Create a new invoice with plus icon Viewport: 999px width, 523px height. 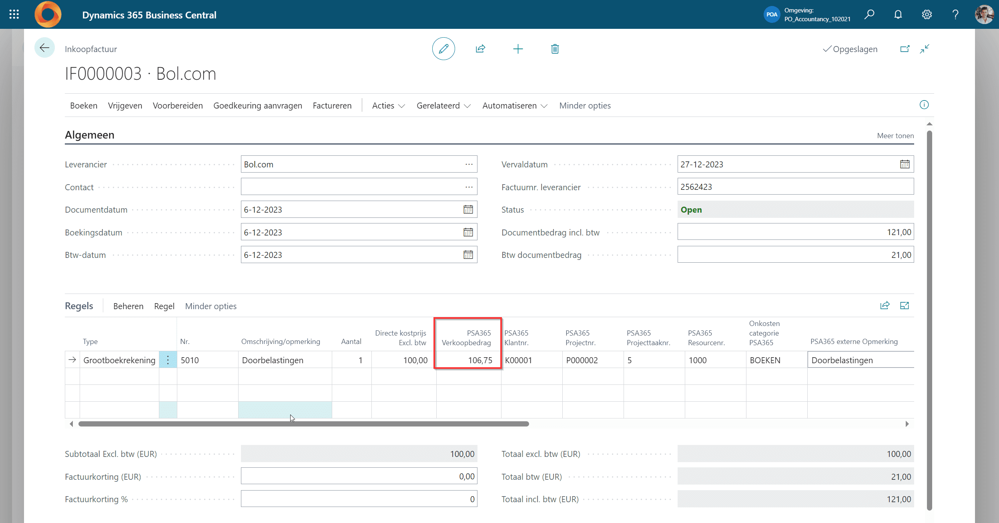pyautogui.click(x=518, y=49)
